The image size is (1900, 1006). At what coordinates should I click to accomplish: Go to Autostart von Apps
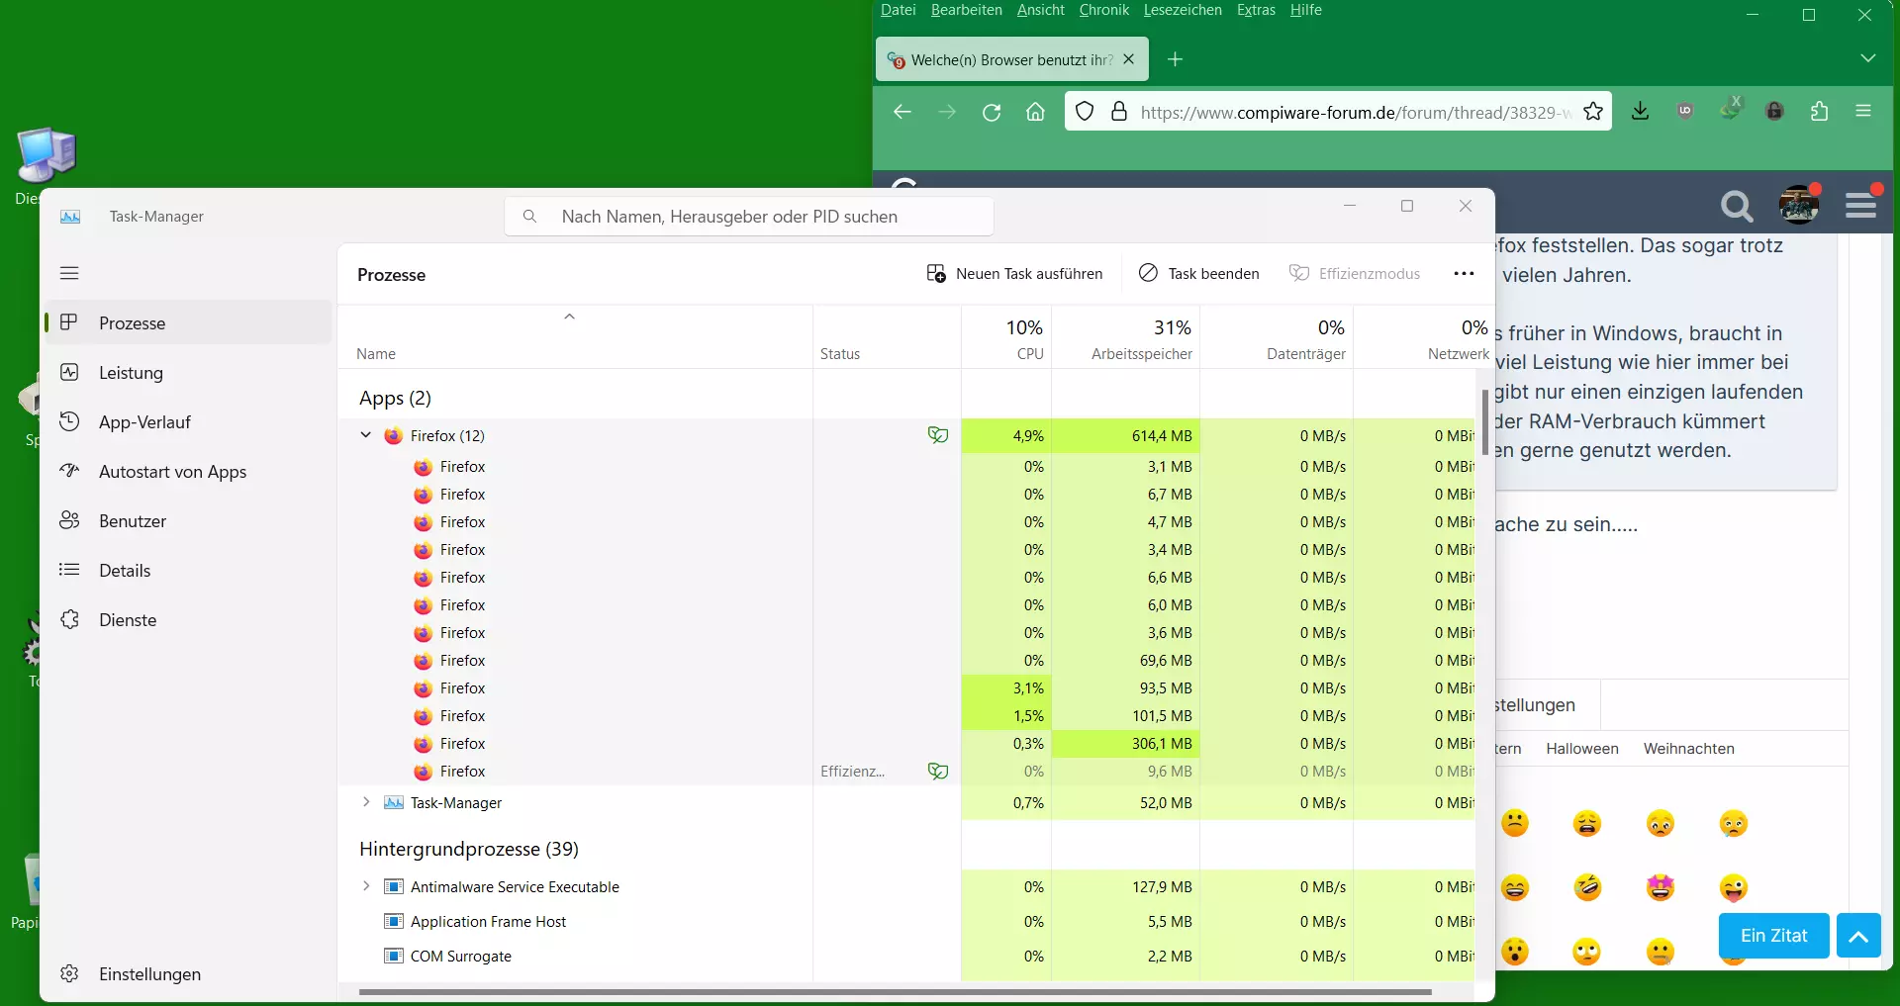188,471
